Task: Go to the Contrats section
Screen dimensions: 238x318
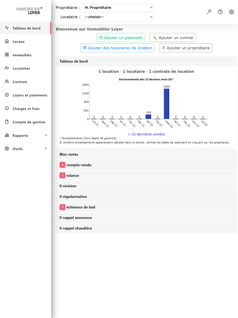Action: [20, 82]
